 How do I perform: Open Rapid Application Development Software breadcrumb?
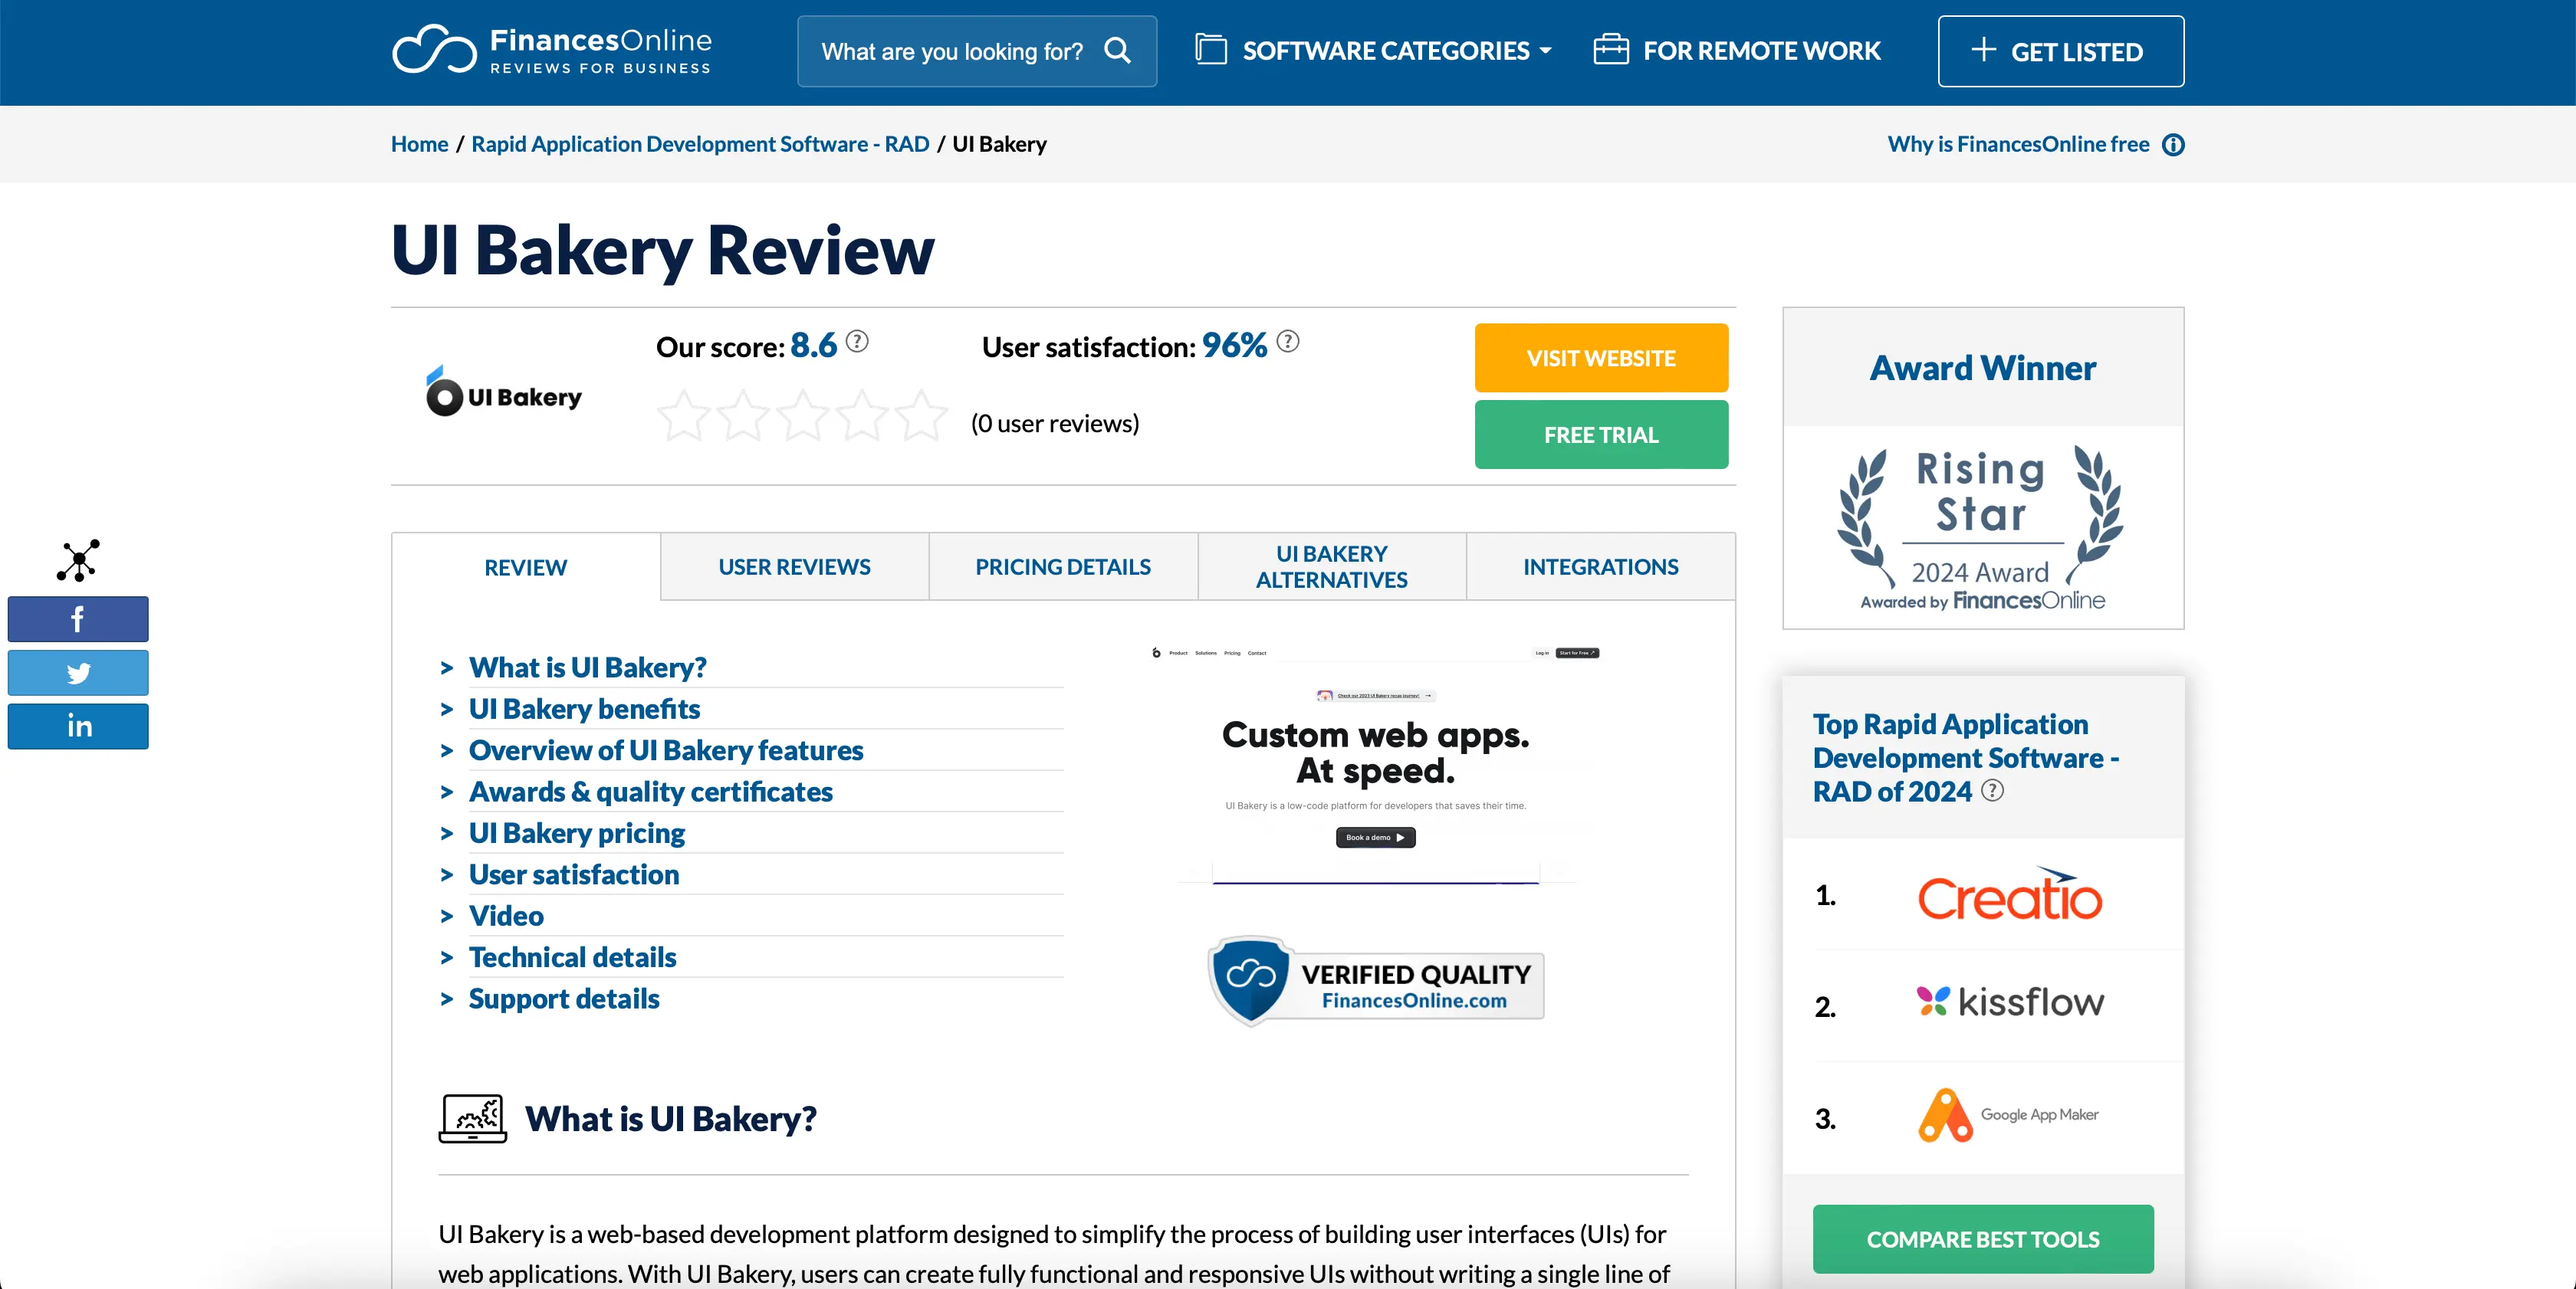pos(700,144)
